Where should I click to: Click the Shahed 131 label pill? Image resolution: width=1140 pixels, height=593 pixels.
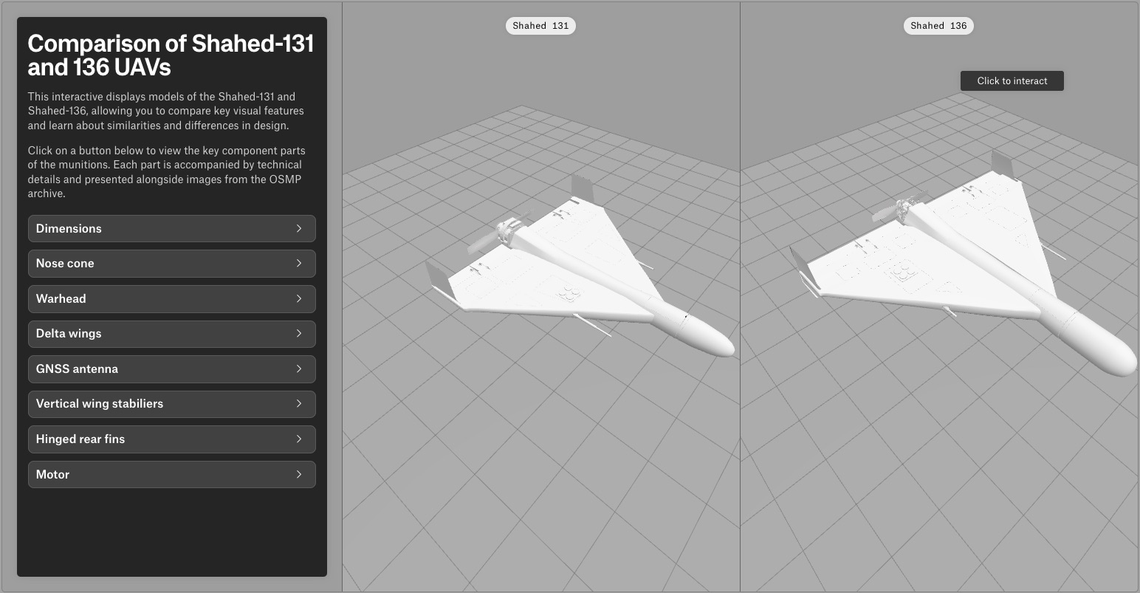[540, 26]
